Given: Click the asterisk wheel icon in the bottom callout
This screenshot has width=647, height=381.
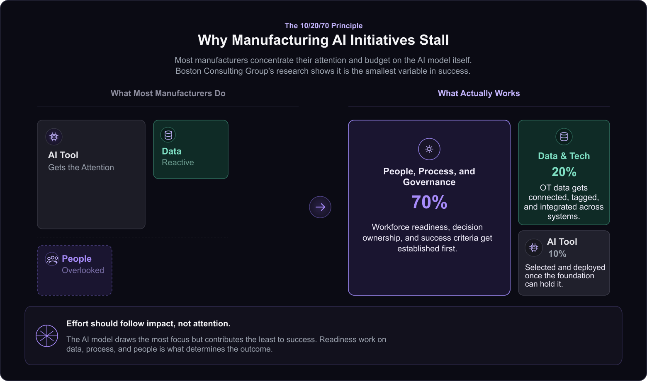Looking at the screenshot, I should point(47,336).
